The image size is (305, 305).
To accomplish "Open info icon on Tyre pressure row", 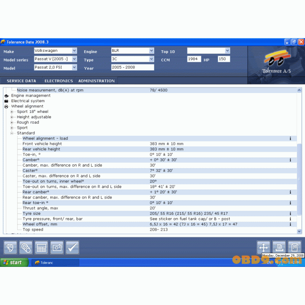I will (x=290, y=219).
